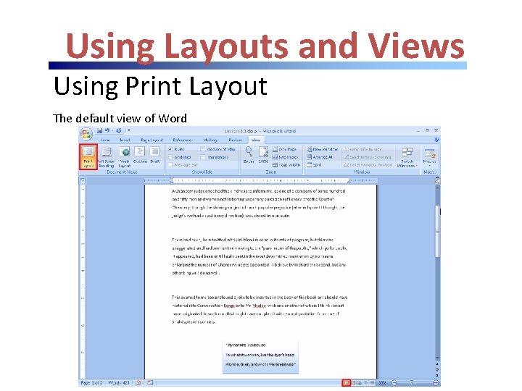522x391 pixels.
Task: Click Redo icon in Quick Access Toolbar
Action: 118,130
